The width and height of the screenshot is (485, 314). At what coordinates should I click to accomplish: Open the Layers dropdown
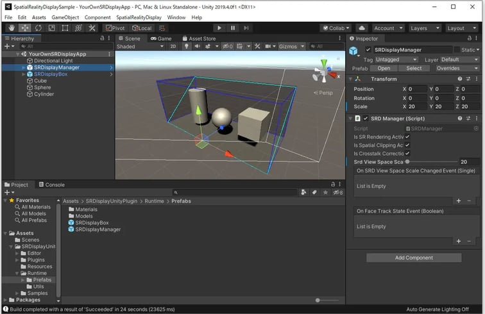425,28
